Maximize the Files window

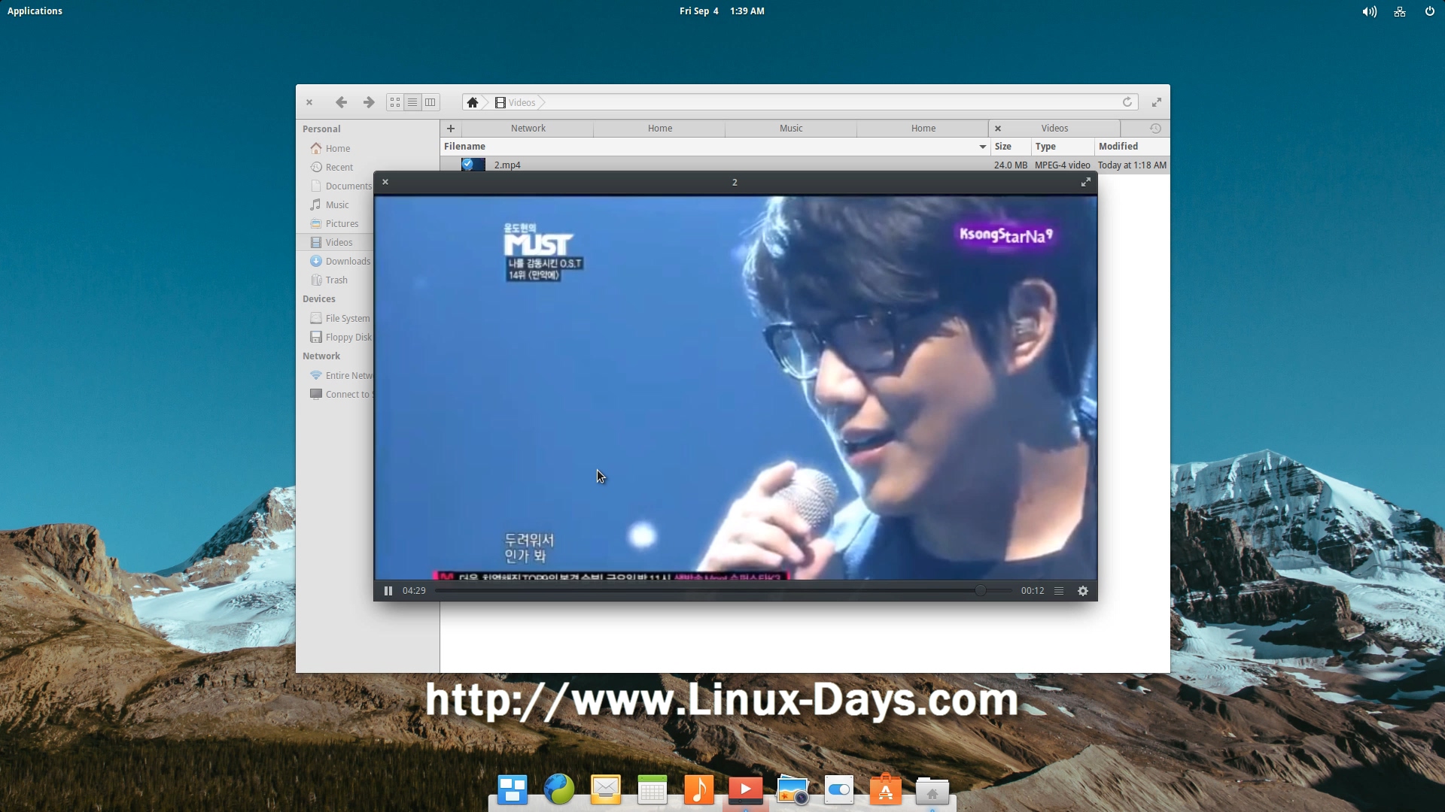pos(1157,102)
